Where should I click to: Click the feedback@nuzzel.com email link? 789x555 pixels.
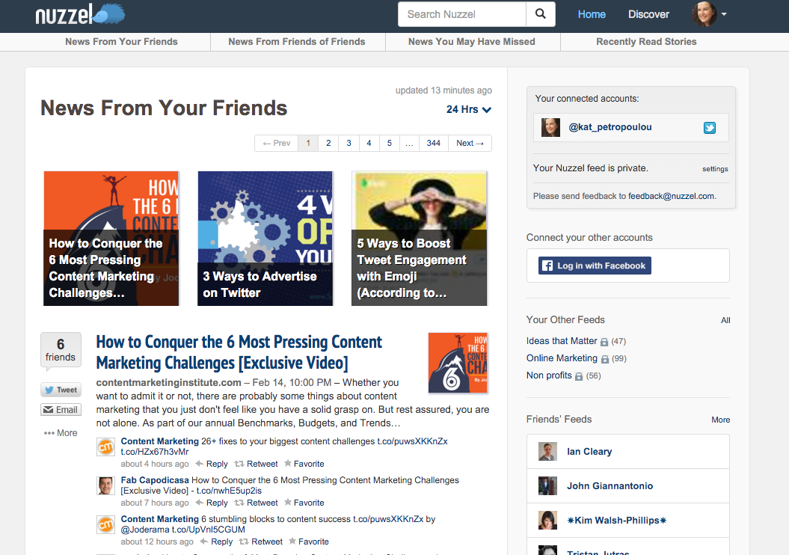click(x=671, y=196)
